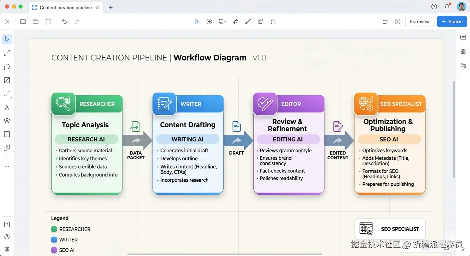Click the shapes style icon next to hand tool
The width and height of the screenshot is (470, 256).
[261, 22]
